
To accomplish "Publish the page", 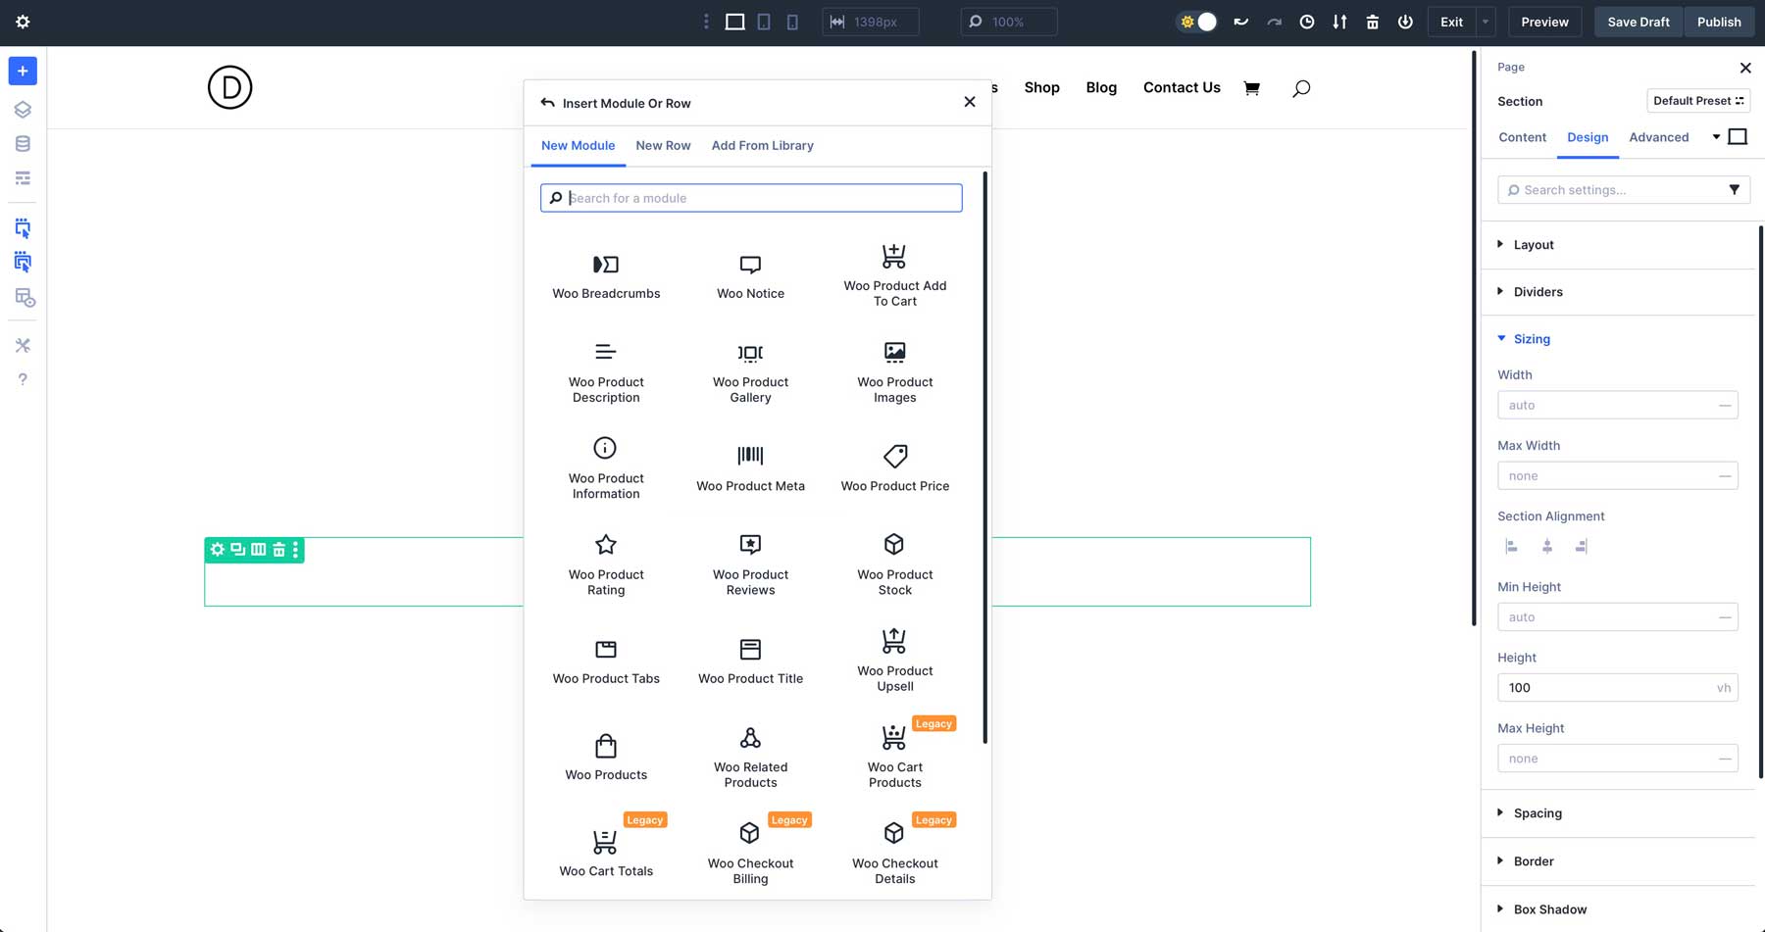I will (1718, 21).
